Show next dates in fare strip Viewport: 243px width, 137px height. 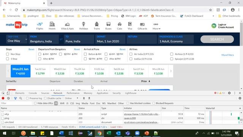click(171, 71)
